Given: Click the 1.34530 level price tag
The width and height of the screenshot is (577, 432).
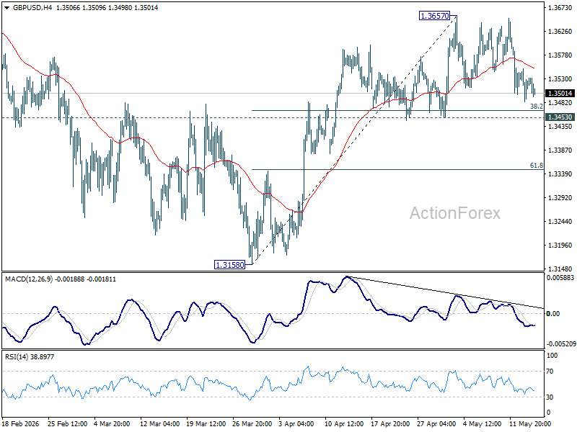Looking at the screenshot, I should (x=560, y=117).
